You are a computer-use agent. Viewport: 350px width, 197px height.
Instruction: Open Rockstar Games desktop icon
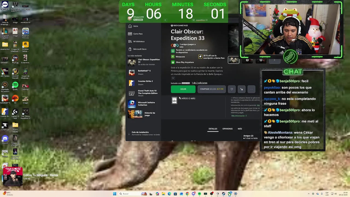pos(25,47)
